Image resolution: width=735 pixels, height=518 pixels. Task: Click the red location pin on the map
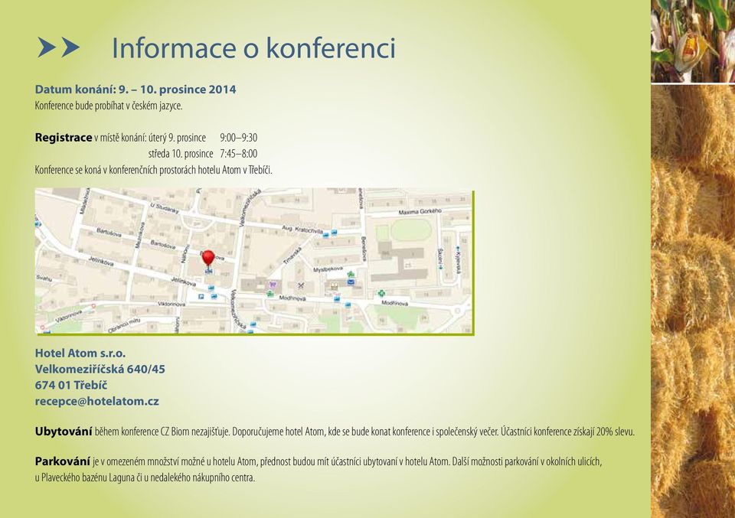click(x=208, y=259)
